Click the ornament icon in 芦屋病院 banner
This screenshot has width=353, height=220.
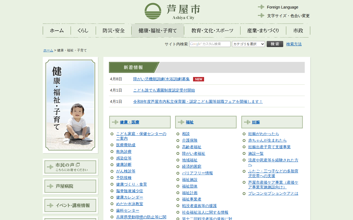click(x=50, y=186)
